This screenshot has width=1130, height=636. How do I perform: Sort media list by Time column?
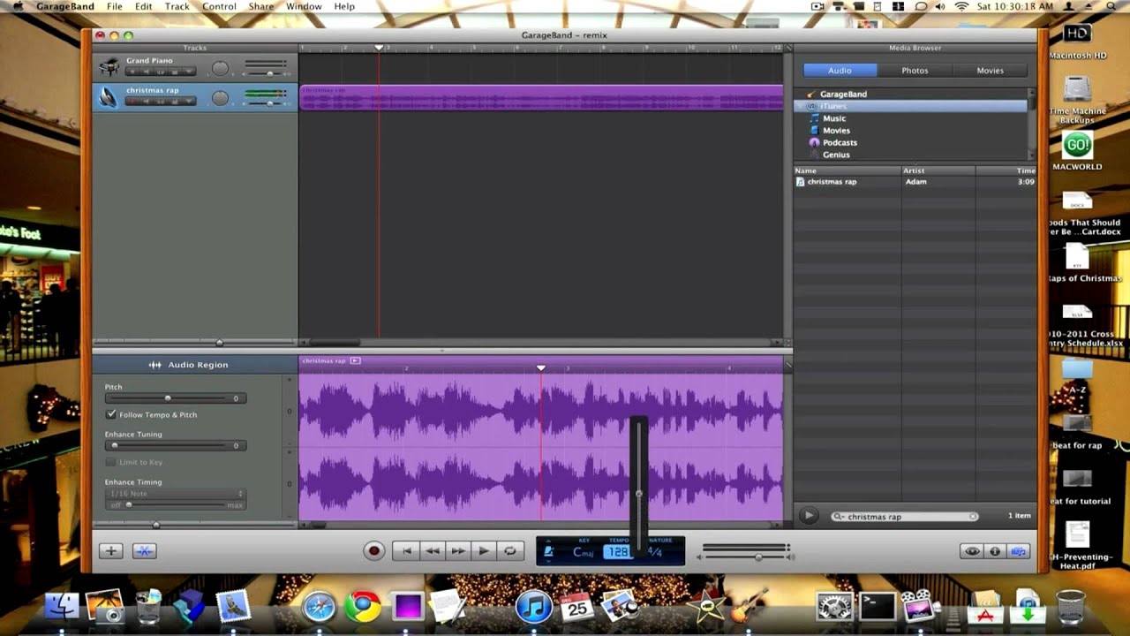(1006, 170)
